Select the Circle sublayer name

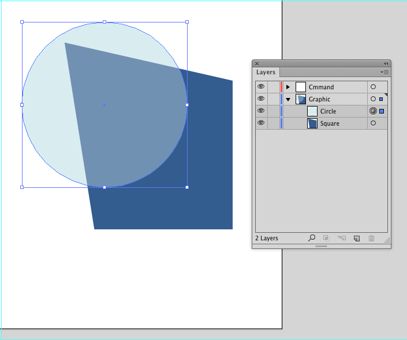[x=328, y=111]
